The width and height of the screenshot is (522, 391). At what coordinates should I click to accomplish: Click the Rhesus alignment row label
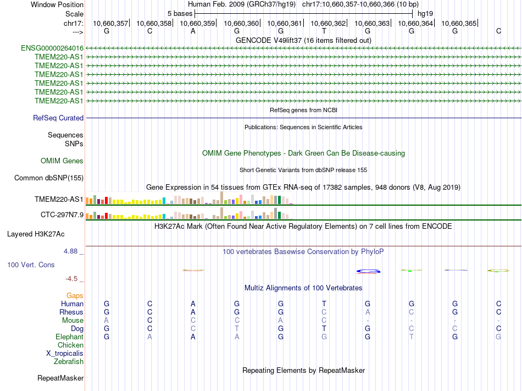coord(71,312)
